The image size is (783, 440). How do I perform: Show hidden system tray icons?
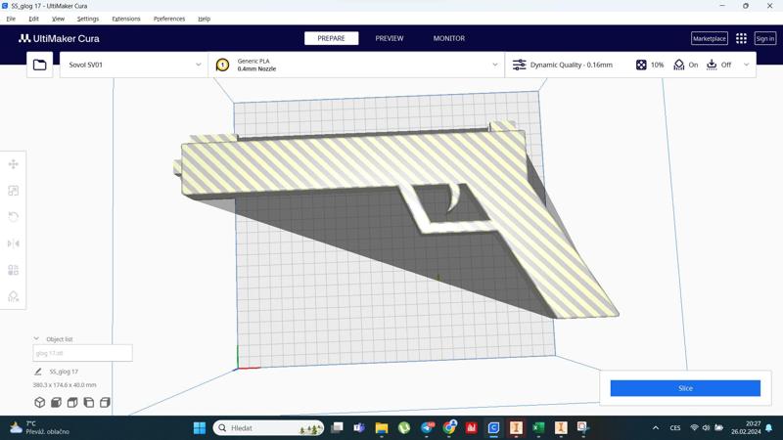coord(656,428)
